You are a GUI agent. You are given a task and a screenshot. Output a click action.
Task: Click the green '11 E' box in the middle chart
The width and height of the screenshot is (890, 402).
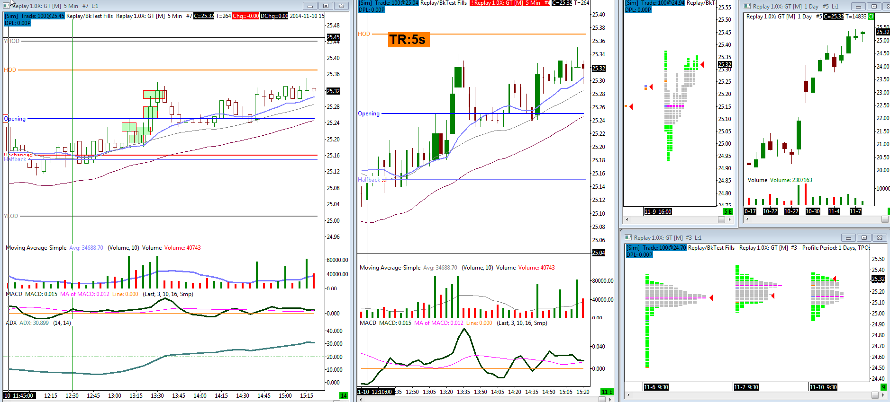[x=607, y=392]
